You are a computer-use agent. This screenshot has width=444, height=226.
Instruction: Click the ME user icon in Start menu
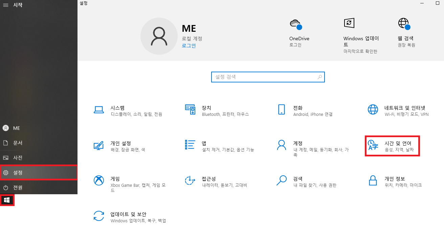point(5,128)
